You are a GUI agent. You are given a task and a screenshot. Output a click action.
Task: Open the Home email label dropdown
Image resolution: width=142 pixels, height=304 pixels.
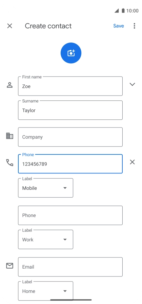coord(46,291)
